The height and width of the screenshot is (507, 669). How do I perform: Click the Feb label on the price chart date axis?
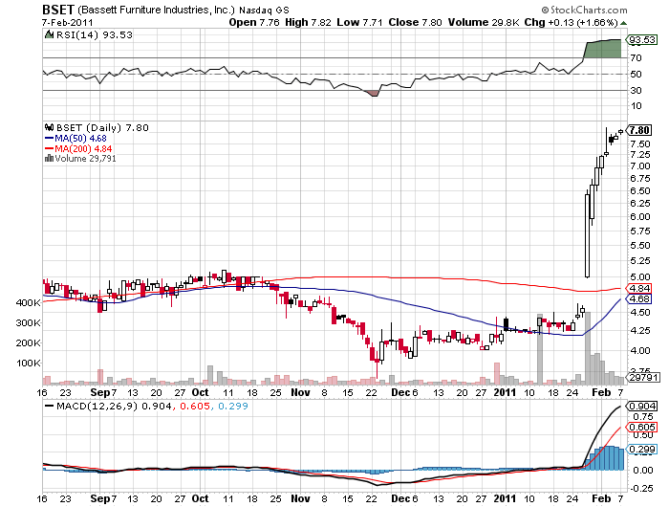601,392
